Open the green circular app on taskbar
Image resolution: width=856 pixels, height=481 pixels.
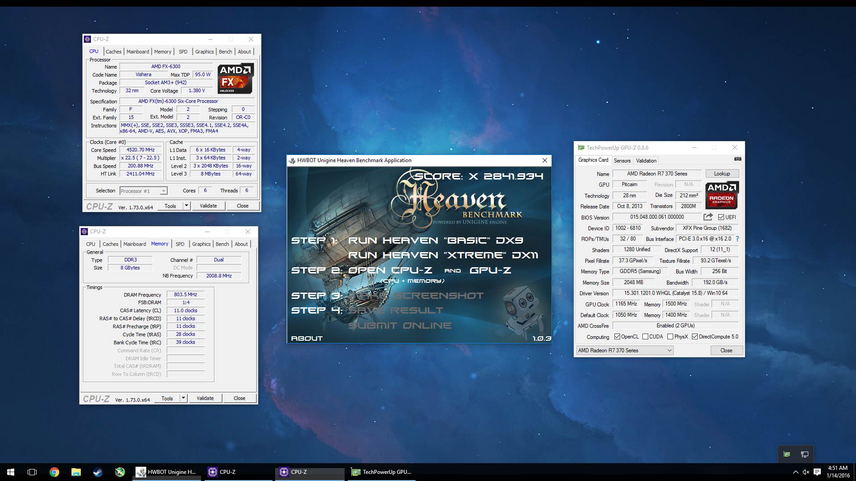coord(119,472)
